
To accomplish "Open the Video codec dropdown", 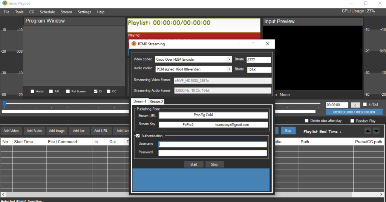I will tap(229, 60).
